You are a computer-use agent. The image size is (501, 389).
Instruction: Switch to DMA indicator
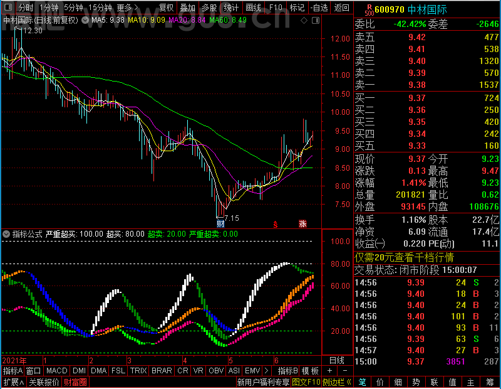click(x=99, y=371)
